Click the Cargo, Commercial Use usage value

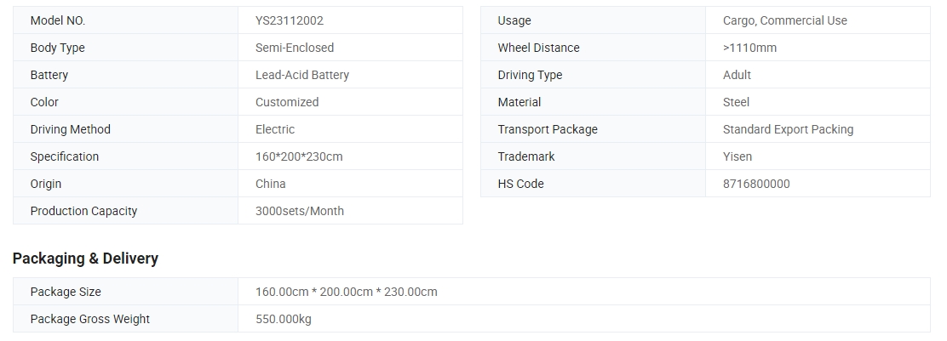click(784, 20)
